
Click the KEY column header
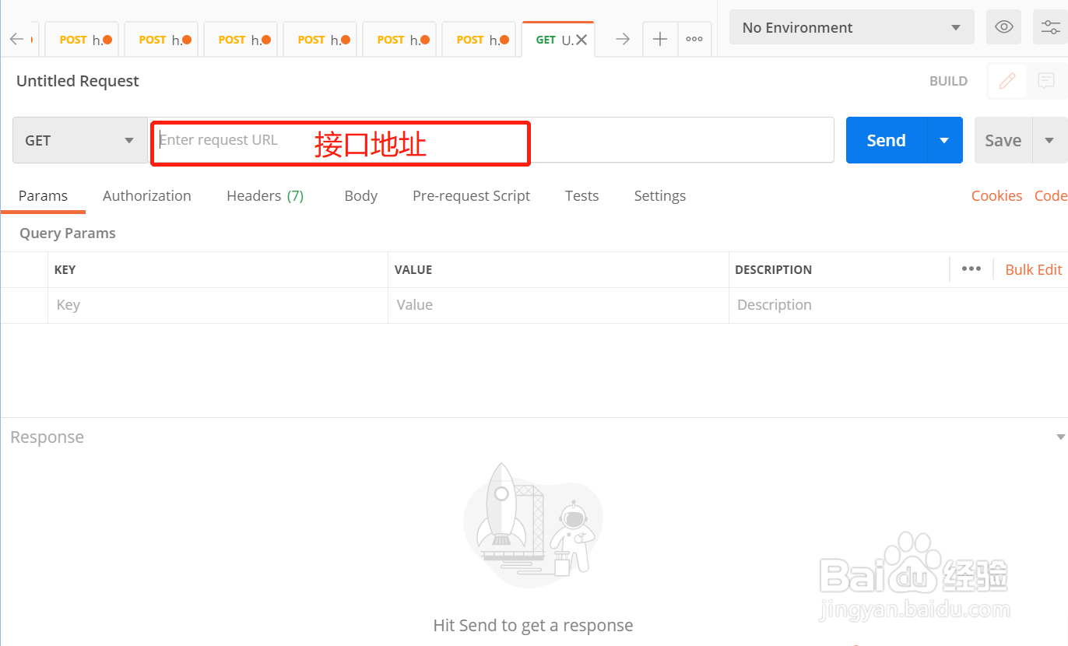65,270
